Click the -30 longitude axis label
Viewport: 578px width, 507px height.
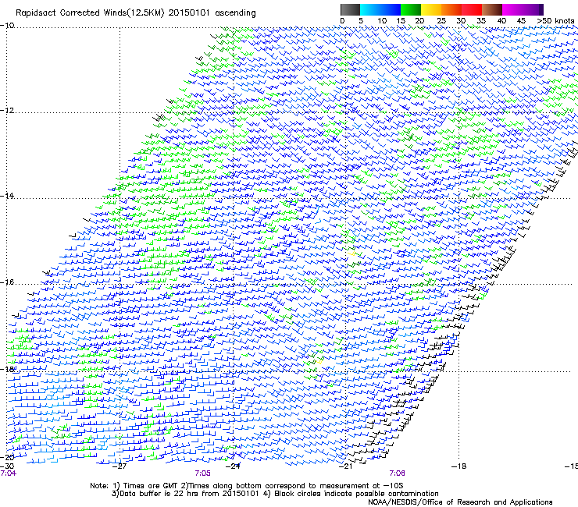[x=7, y=466]
